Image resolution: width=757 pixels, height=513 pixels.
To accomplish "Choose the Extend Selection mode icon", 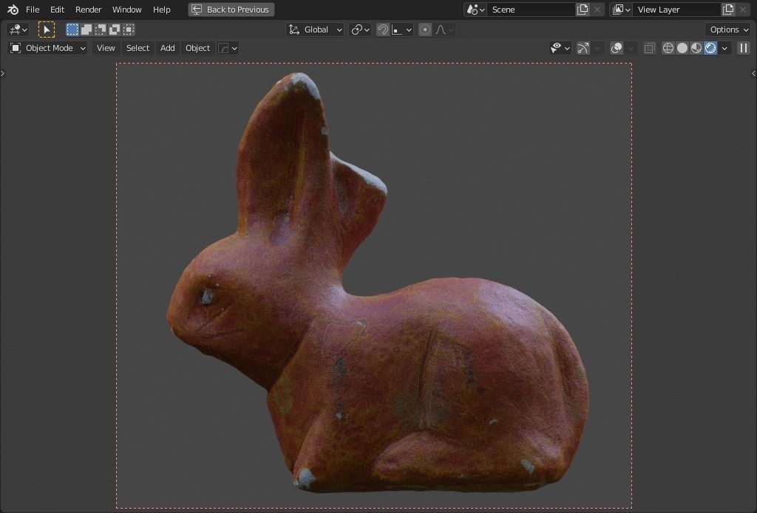I will (x=86, y=30).
